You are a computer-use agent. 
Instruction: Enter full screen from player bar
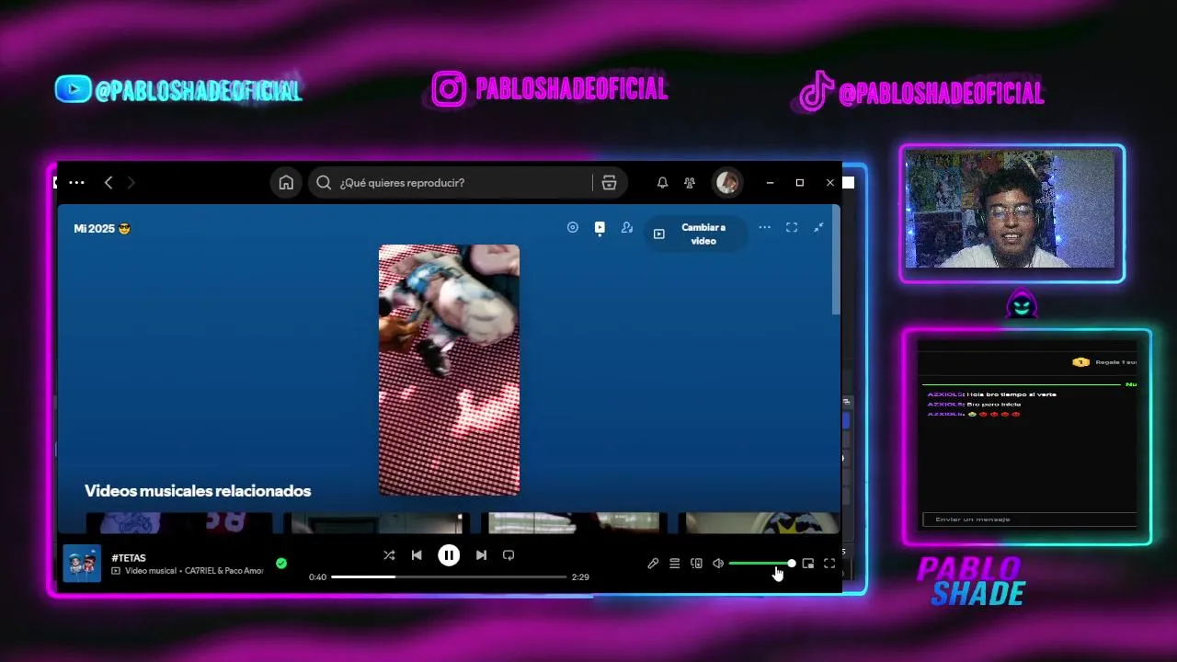click(829, 564)
